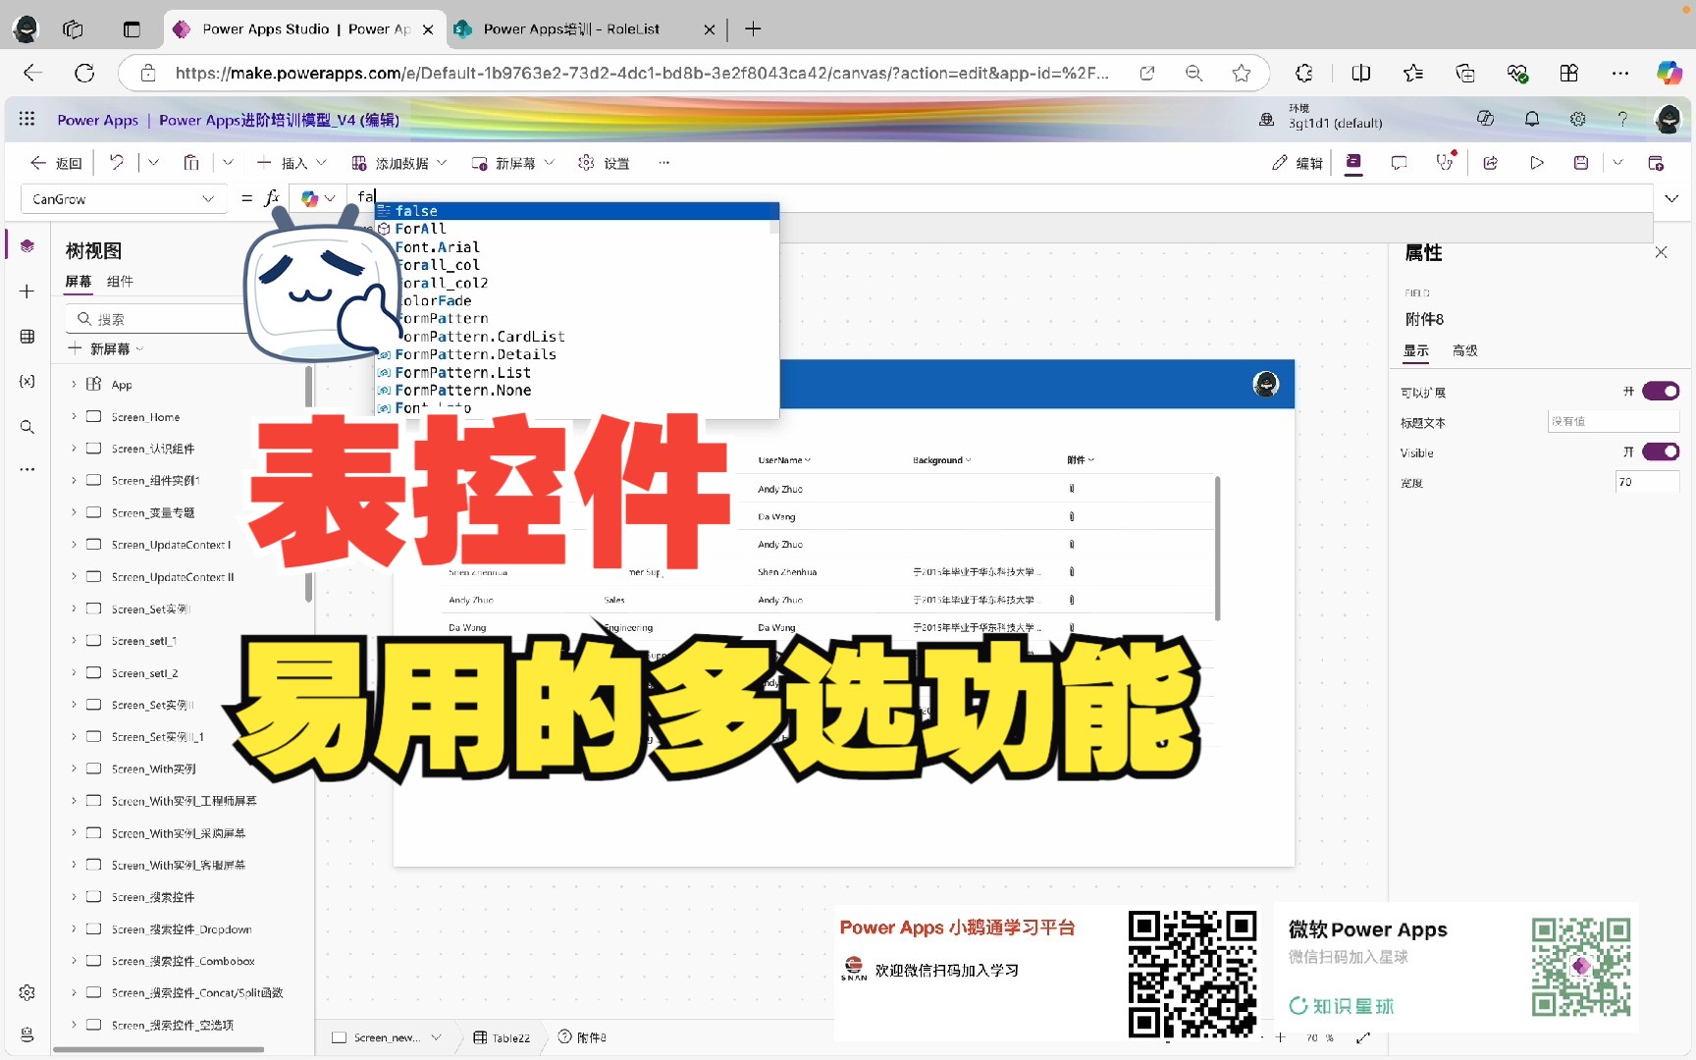Click the user avatar in app canvas header
The image size is (1696, 1060).
tap(1266, 384)
